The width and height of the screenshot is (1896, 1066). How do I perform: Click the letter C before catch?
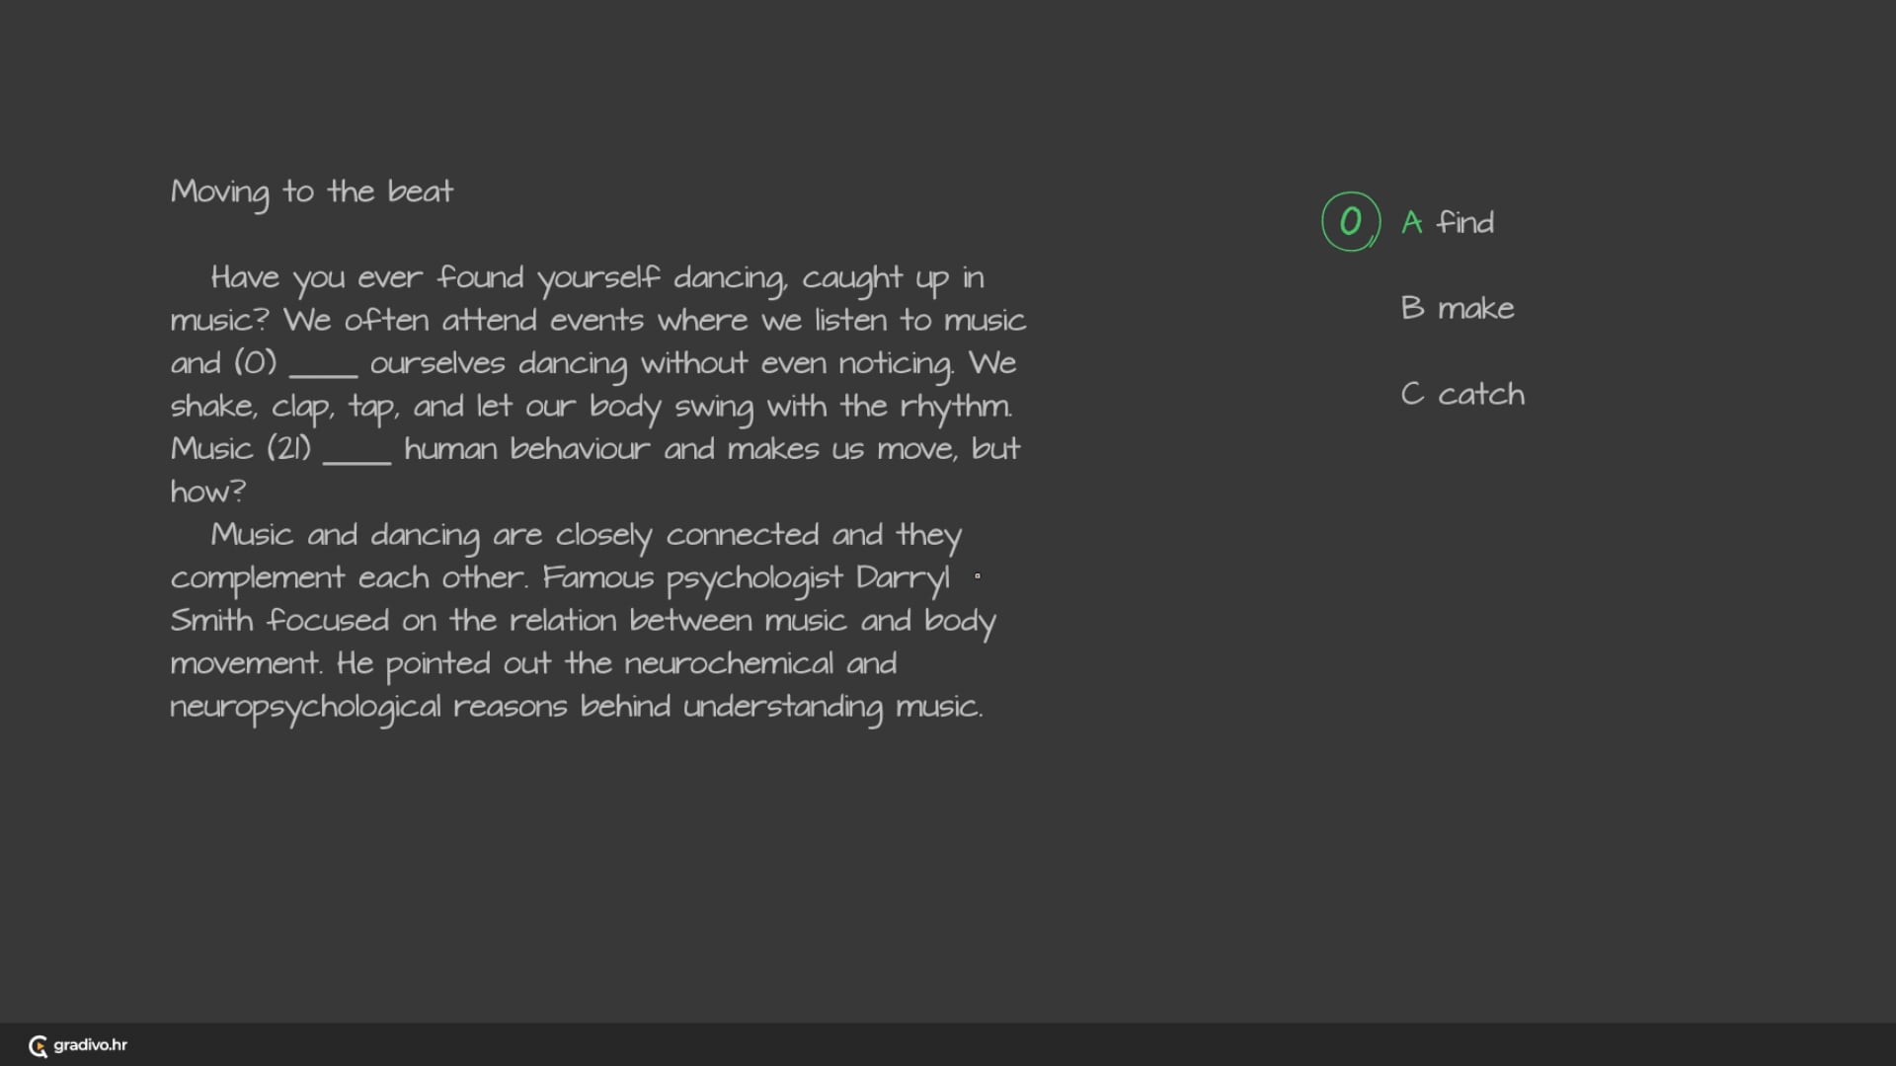tap(1412, 395)
